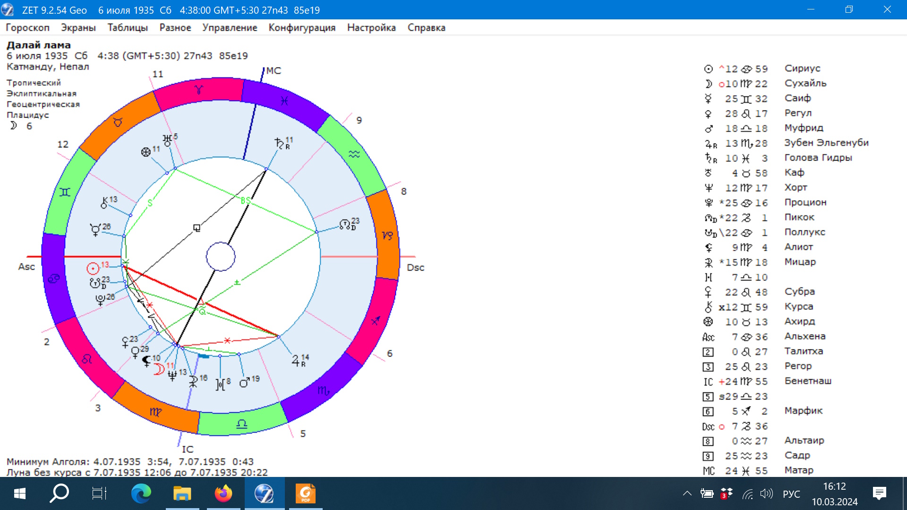
Task: Click the Далай лама chart title
Action: [x=39, y=45]
